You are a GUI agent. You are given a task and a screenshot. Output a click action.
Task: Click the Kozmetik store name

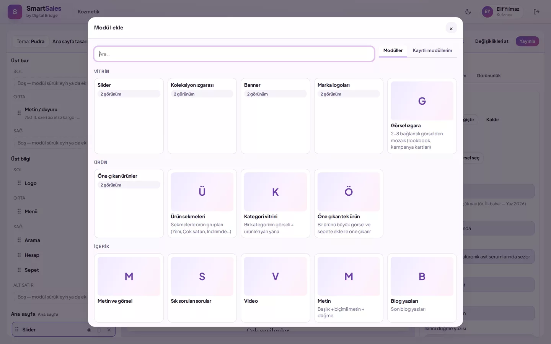pos(88,11)
